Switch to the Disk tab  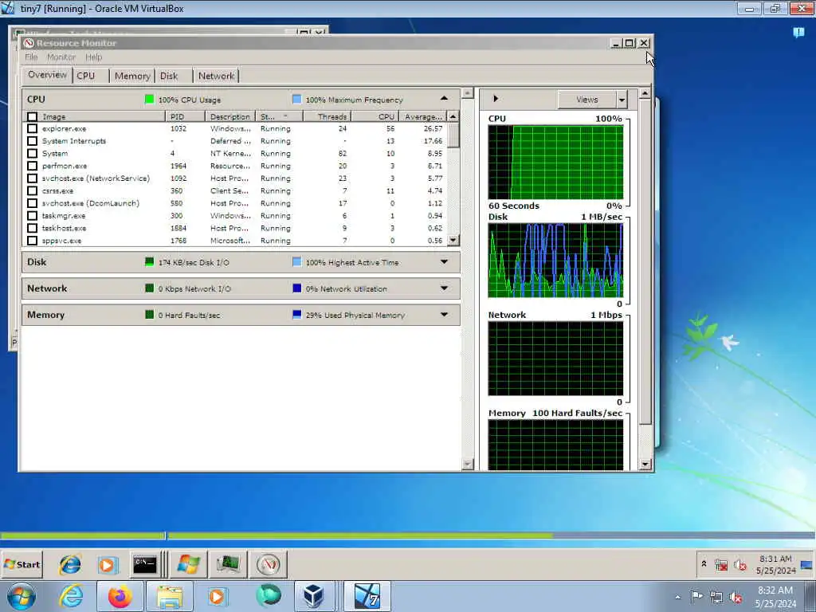174,76
